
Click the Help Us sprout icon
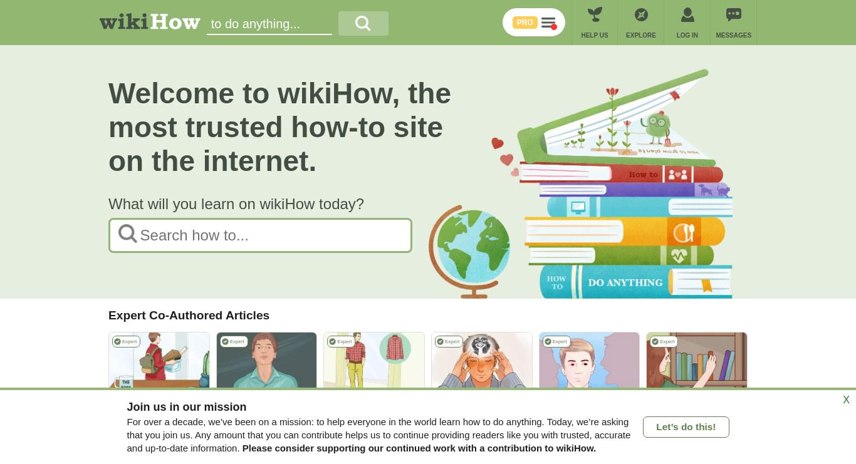point(595,14)
